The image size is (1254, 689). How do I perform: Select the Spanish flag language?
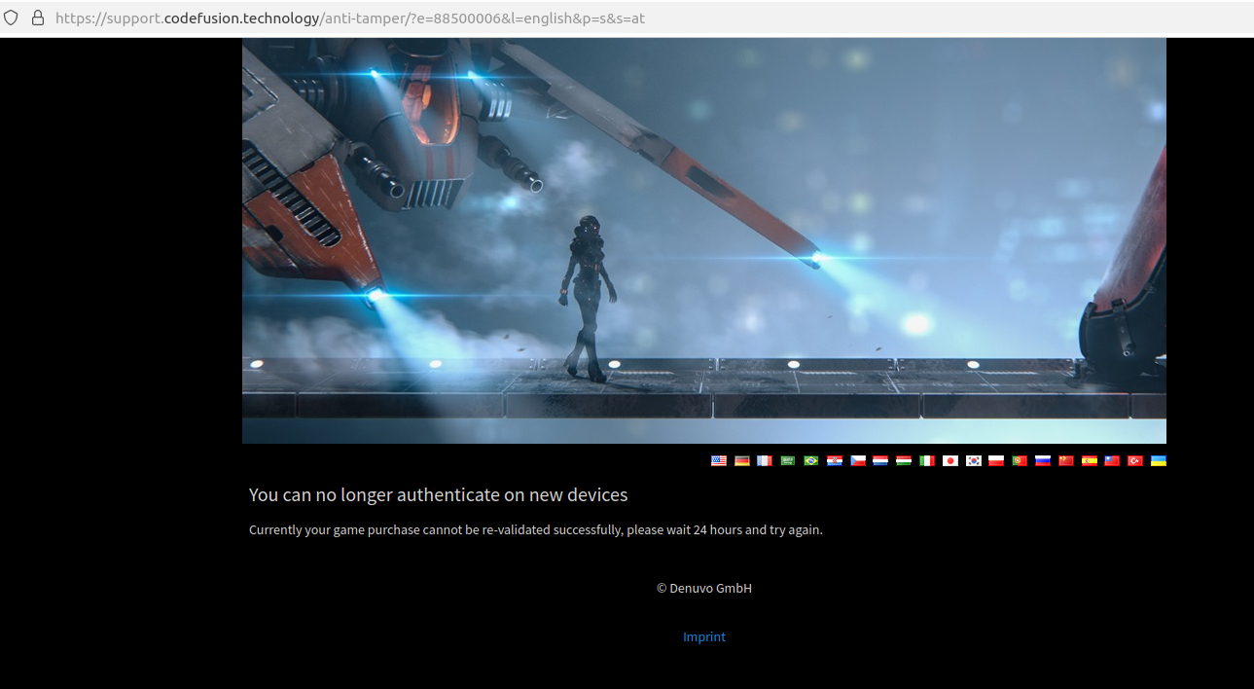point(1090,461)
